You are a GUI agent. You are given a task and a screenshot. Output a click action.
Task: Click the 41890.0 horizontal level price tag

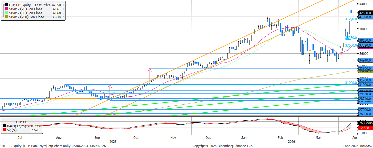click(x=365, y=17)
